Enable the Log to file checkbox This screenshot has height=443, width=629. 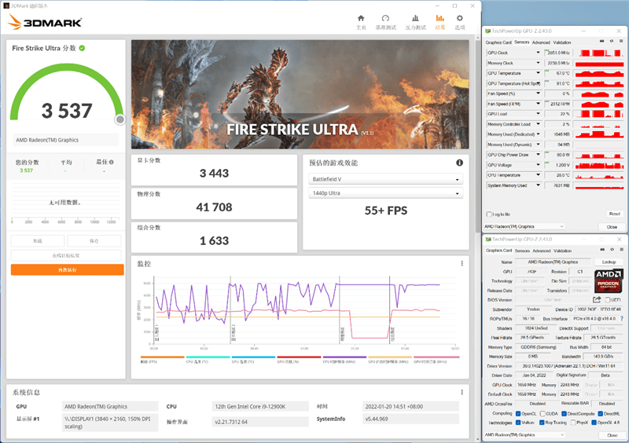489,214
